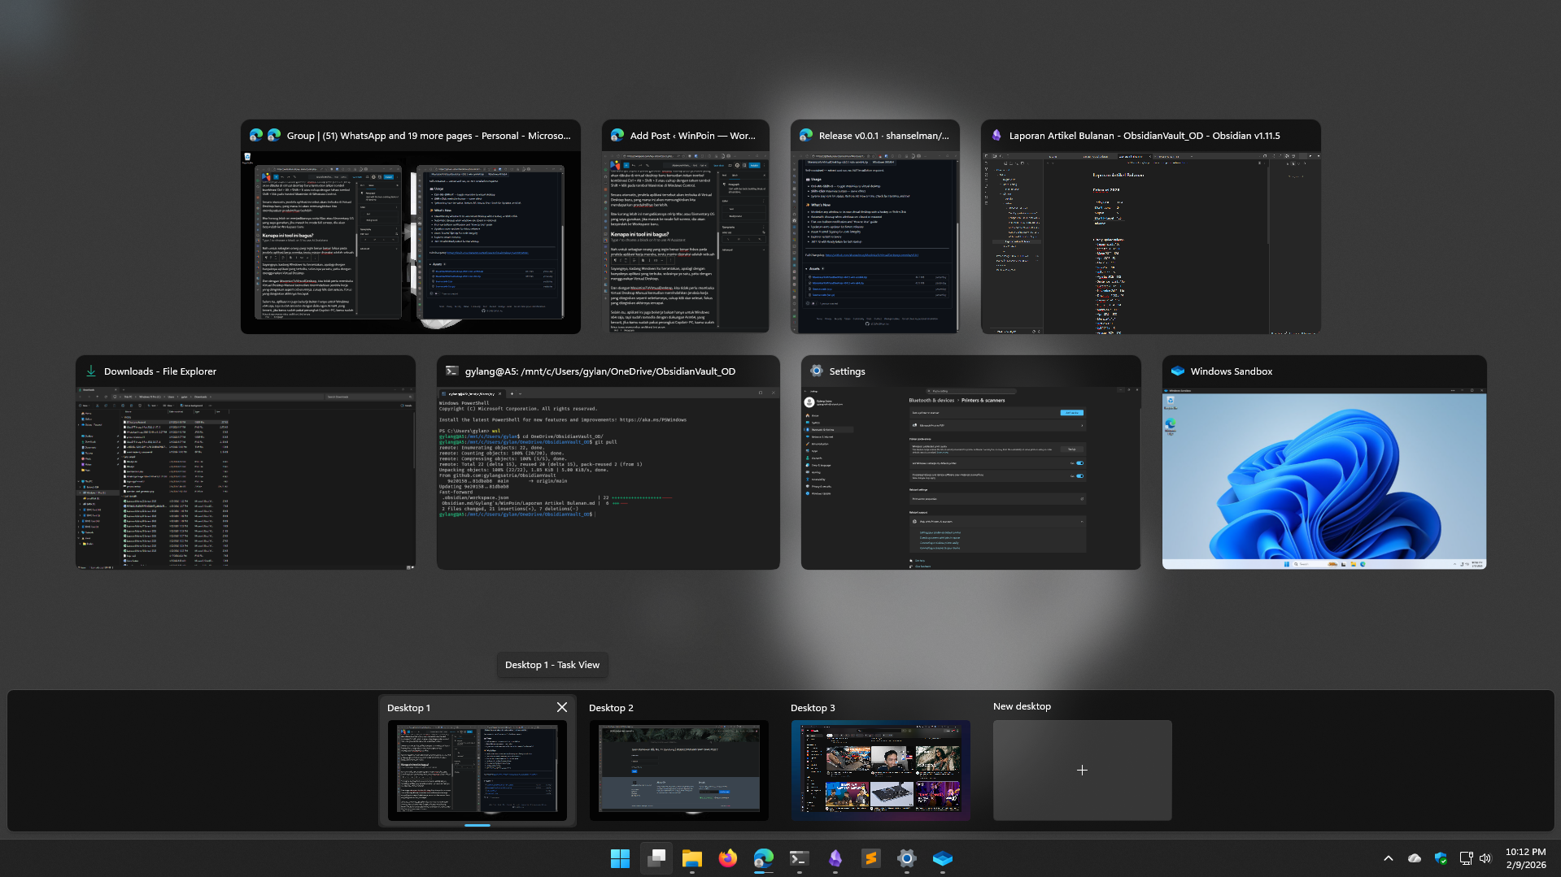Click the volume icon in system tray
Screen dimensions: 1561x877
1485,858
